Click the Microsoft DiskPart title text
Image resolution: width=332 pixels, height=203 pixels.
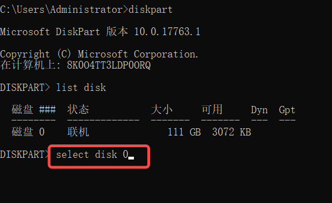tap(50, 32)
